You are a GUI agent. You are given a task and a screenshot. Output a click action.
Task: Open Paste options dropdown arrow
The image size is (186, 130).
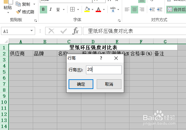pos(8,12)
